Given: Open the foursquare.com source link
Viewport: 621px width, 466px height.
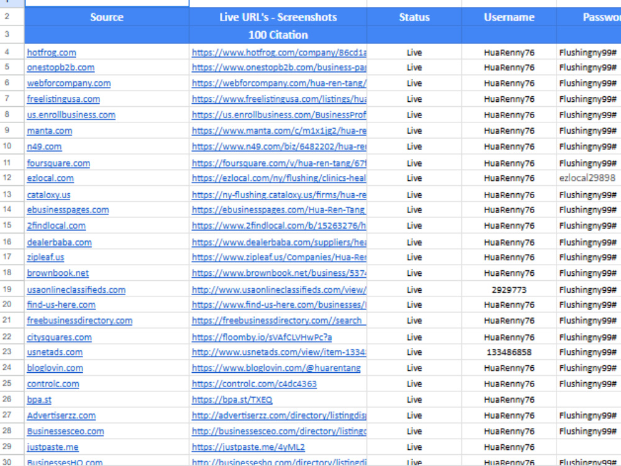Looking at the screenshot, I should point(58,163).
